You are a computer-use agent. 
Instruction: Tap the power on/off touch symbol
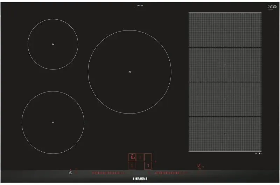[71, 173]
